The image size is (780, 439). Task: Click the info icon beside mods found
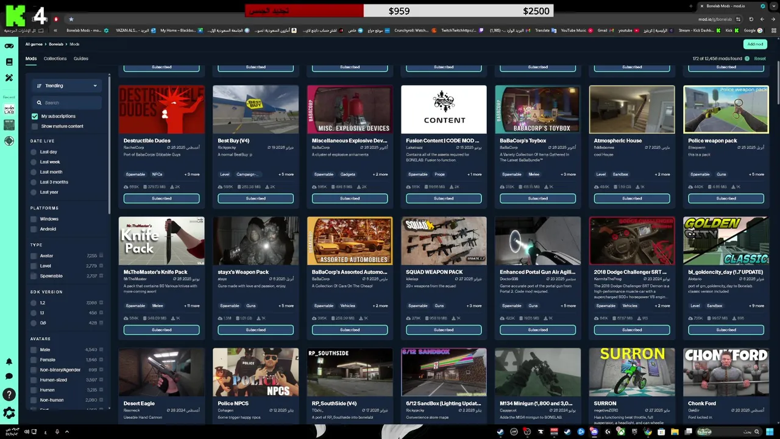747,59
